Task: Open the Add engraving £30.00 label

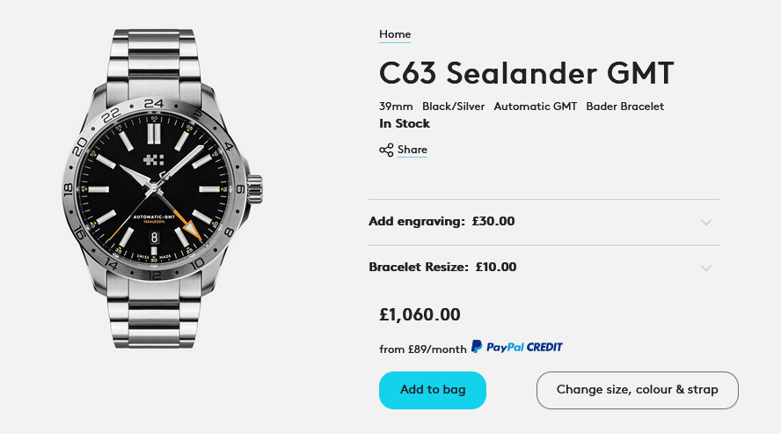Action: click(442, 221)
